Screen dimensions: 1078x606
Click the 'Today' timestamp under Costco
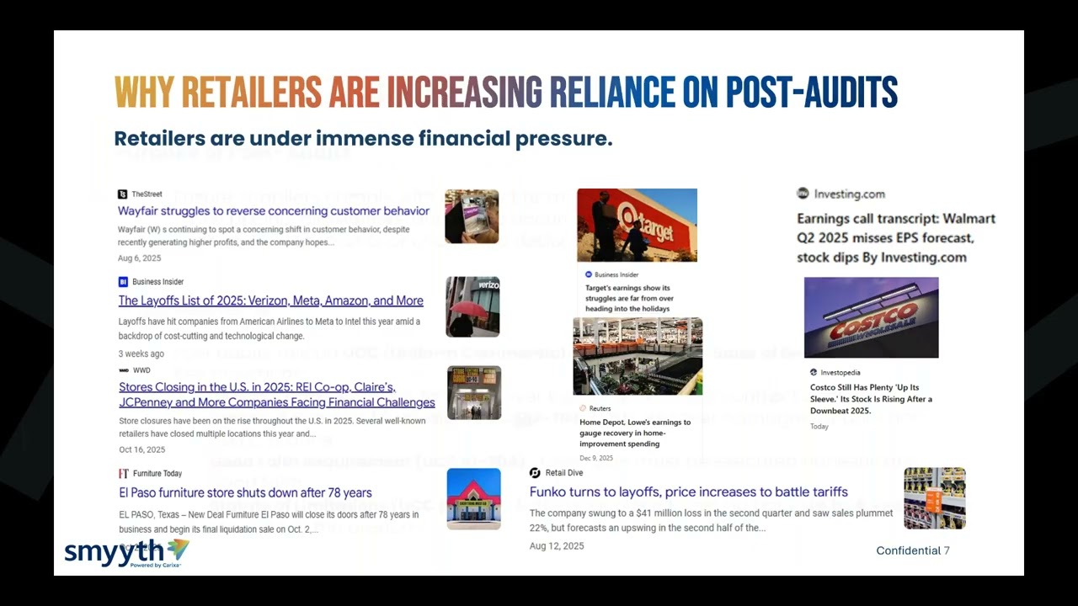[x=819, y=427]
